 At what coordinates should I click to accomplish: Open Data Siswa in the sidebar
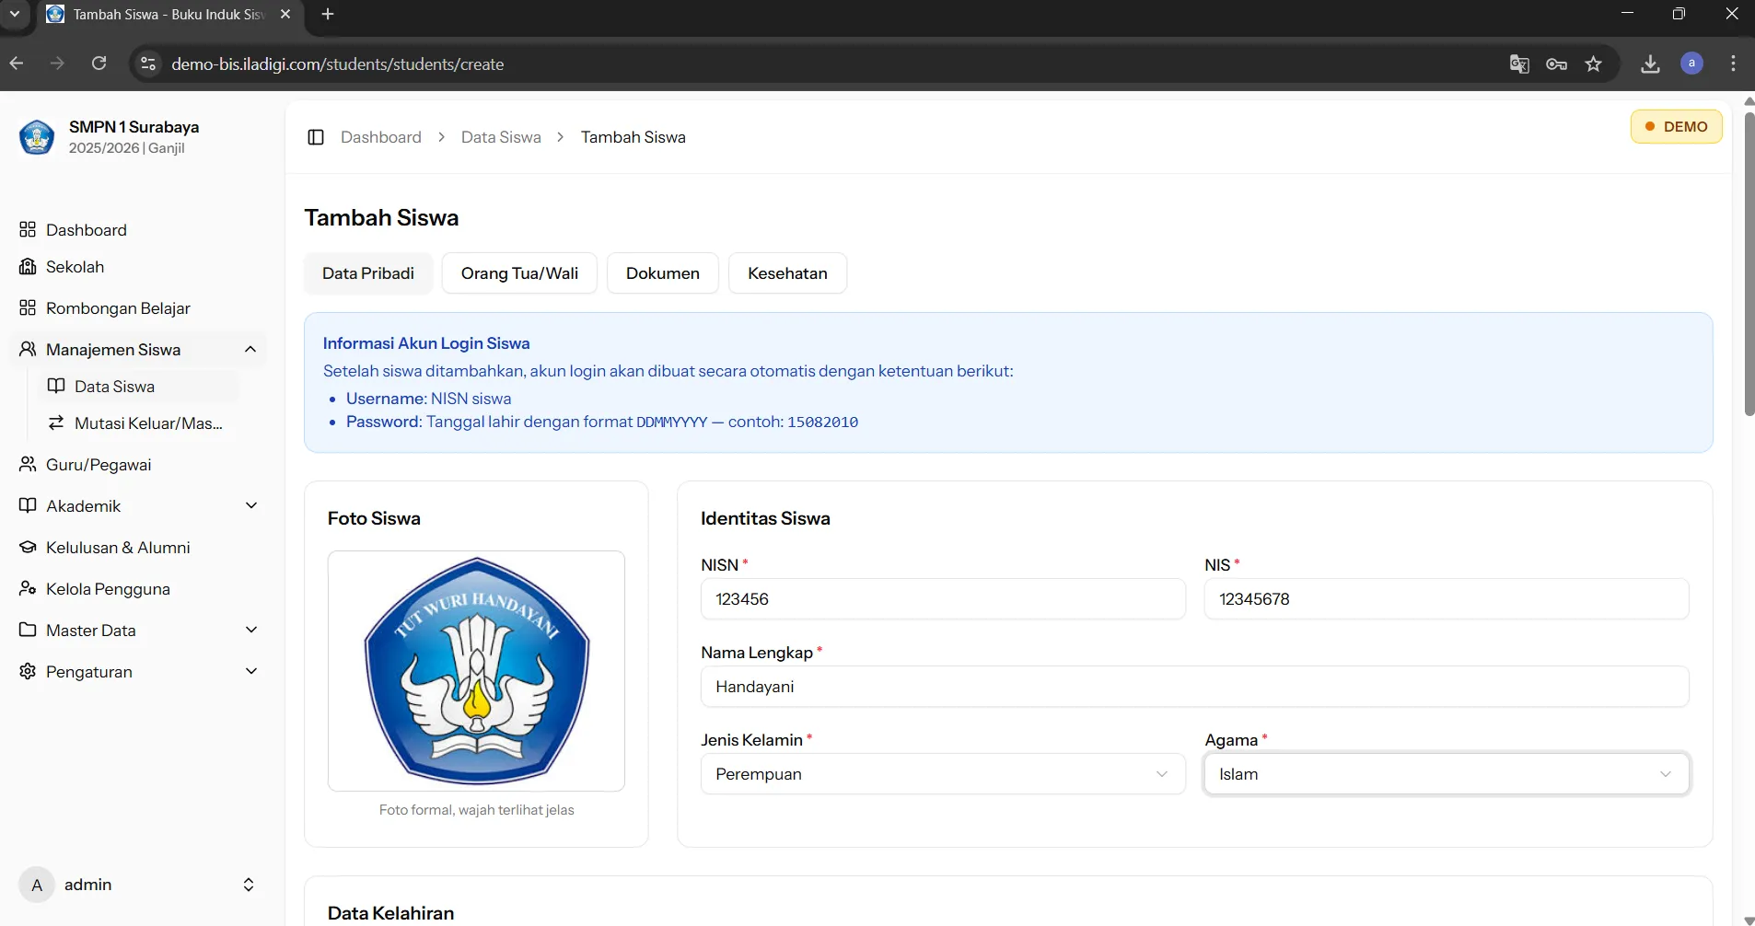[x=138, y=386]
